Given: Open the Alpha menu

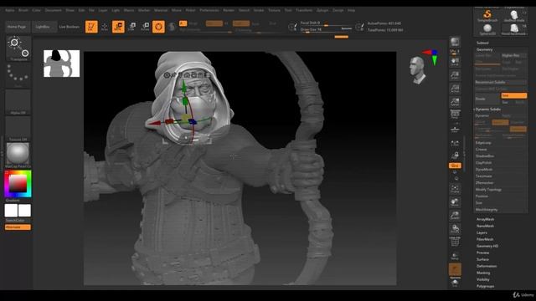Looking at the screenshot, I should 9,10.
